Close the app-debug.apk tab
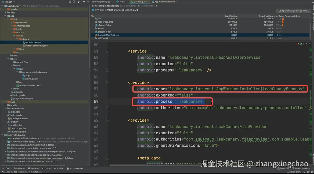 pyautogui.click(x=149, y=2)
